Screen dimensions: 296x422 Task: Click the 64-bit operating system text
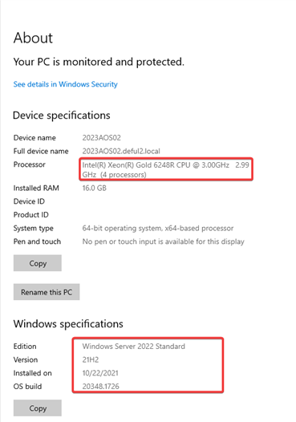[158, 228]
